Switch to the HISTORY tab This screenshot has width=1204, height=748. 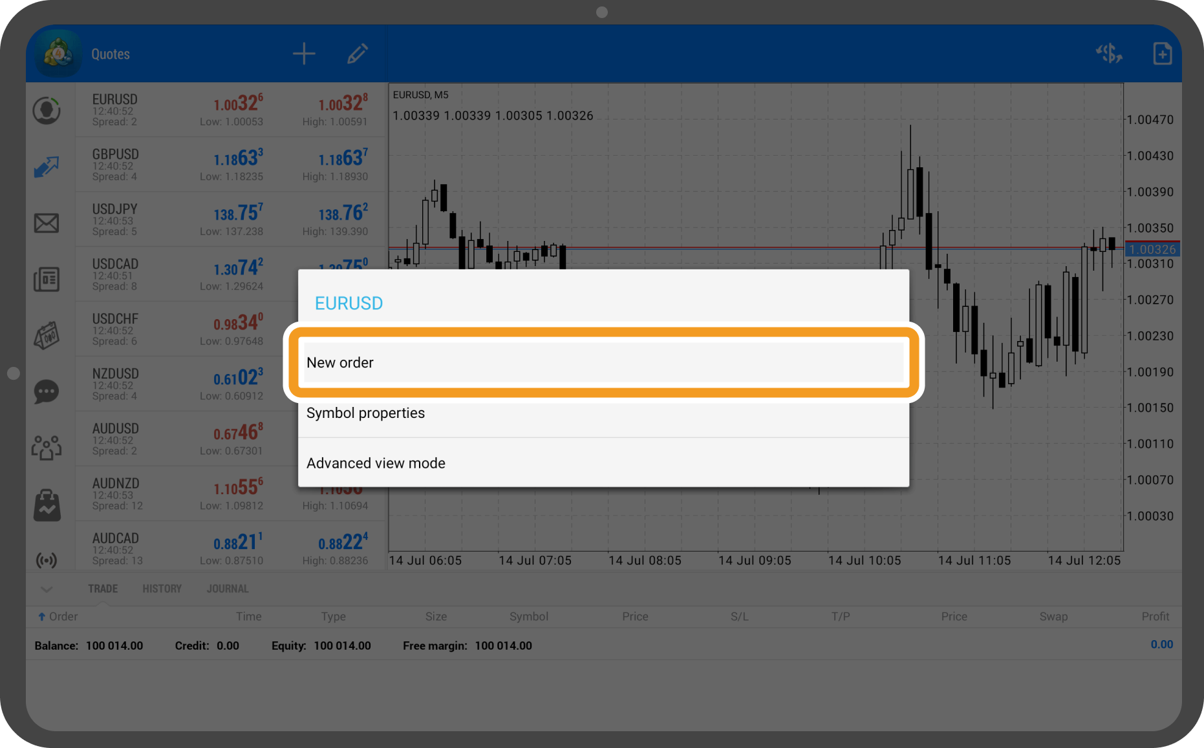(x=162, y=589)
